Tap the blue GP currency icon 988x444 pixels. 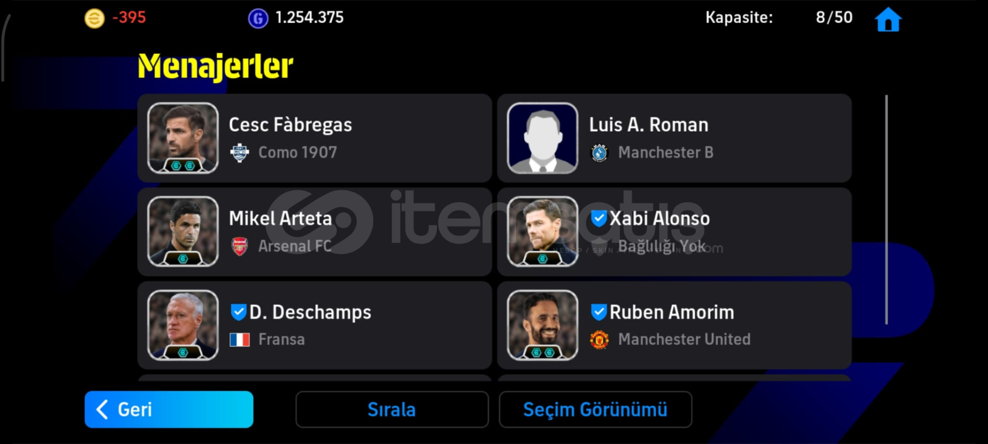(258, 19)
